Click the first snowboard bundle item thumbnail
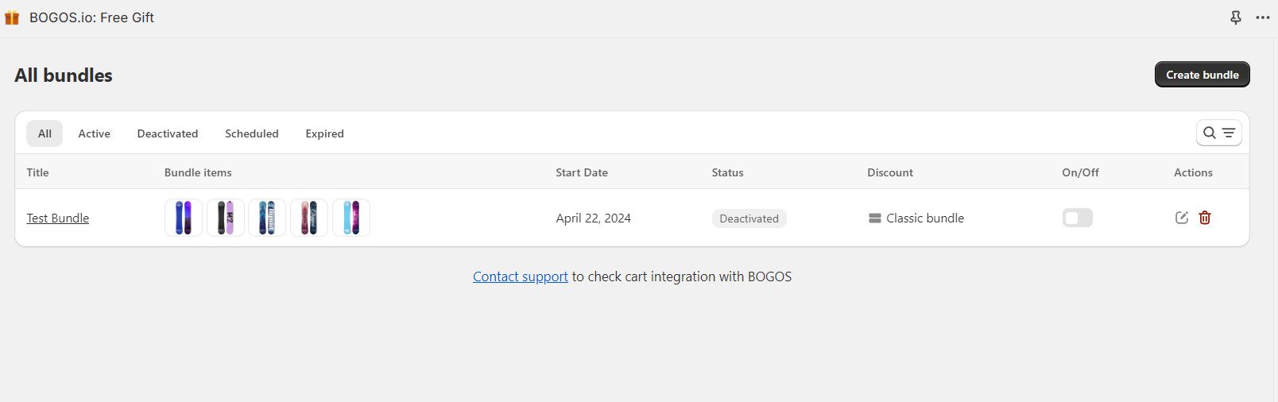 [x=184, y=218]
